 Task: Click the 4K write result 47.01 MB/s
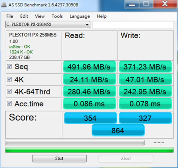click(x=145, y=79)
